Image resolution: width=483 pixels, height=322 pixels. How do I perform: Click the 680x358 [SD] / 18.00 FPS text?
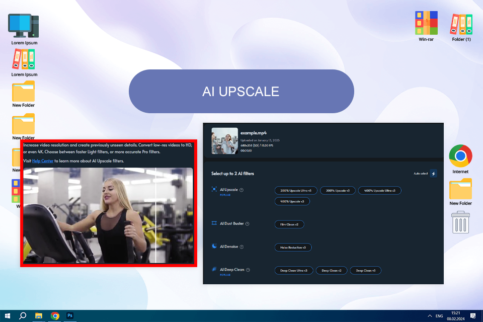coord(257,145)
